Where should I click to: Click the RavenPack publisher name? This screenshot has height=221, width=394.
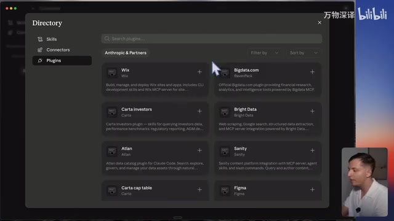point(243,76)
